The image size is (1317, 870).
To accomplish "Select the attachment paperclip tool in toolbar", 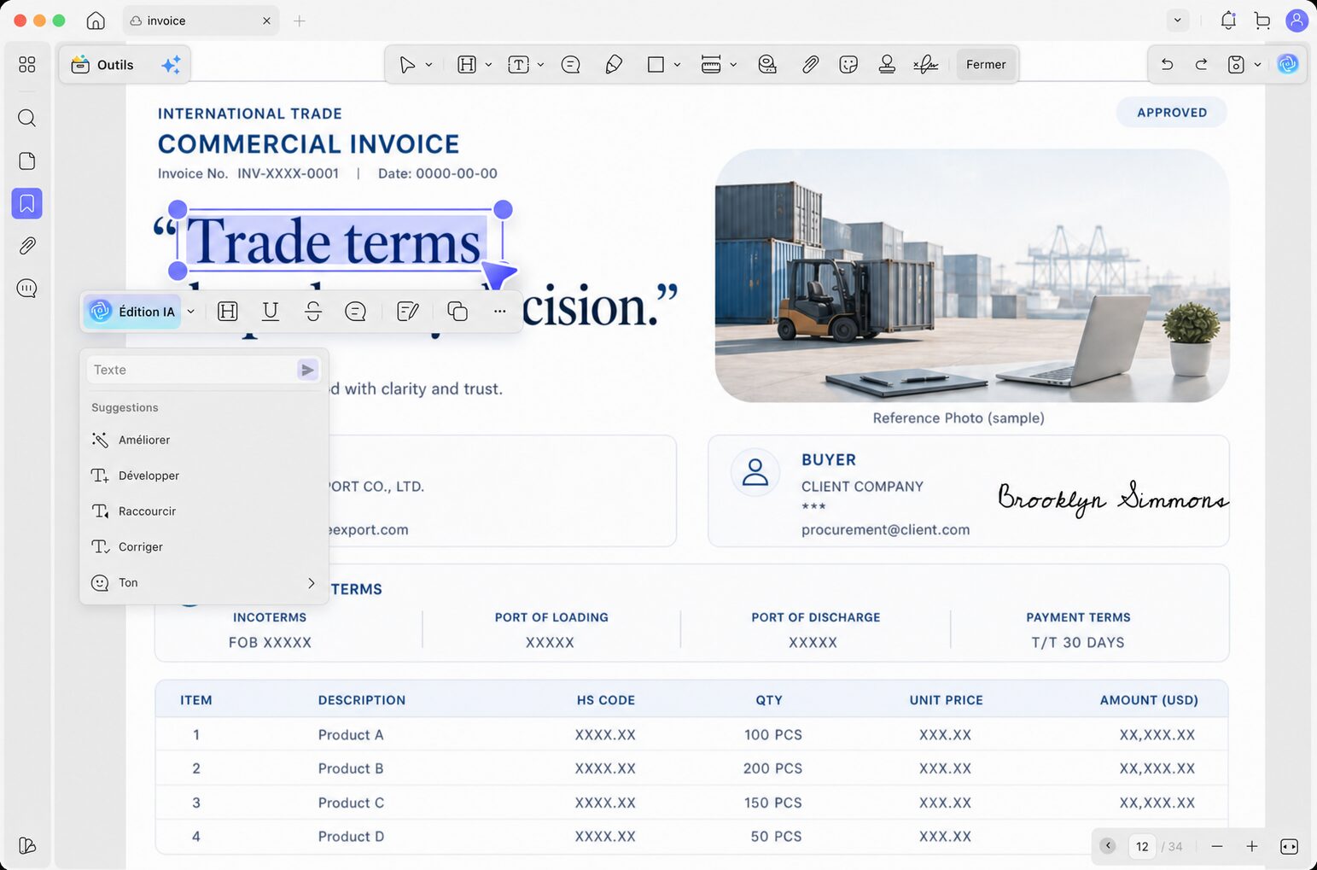I will tap(810, 65).
